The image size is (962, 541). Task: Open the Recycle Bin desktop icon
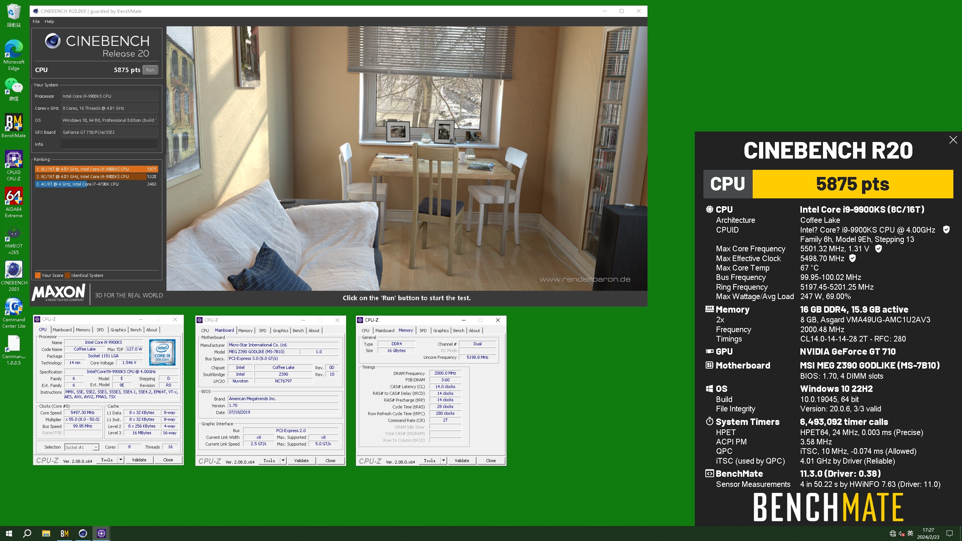[14, 15]
